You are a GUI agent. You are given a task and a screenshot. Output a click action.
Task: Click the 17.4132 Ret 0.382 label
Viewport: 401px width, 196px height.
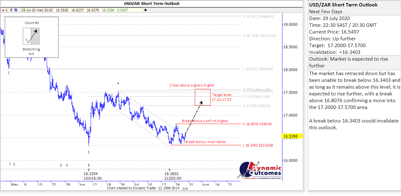point(257,97)
